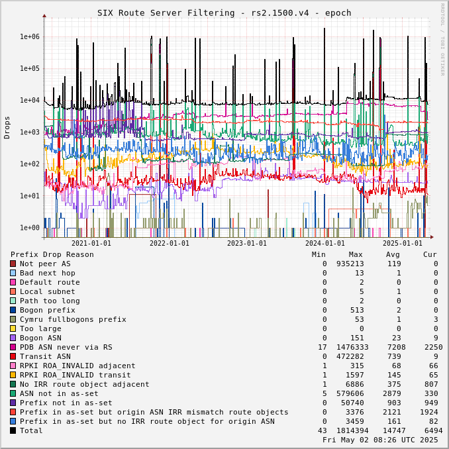Click the 'Min' column header

[319, 254]
